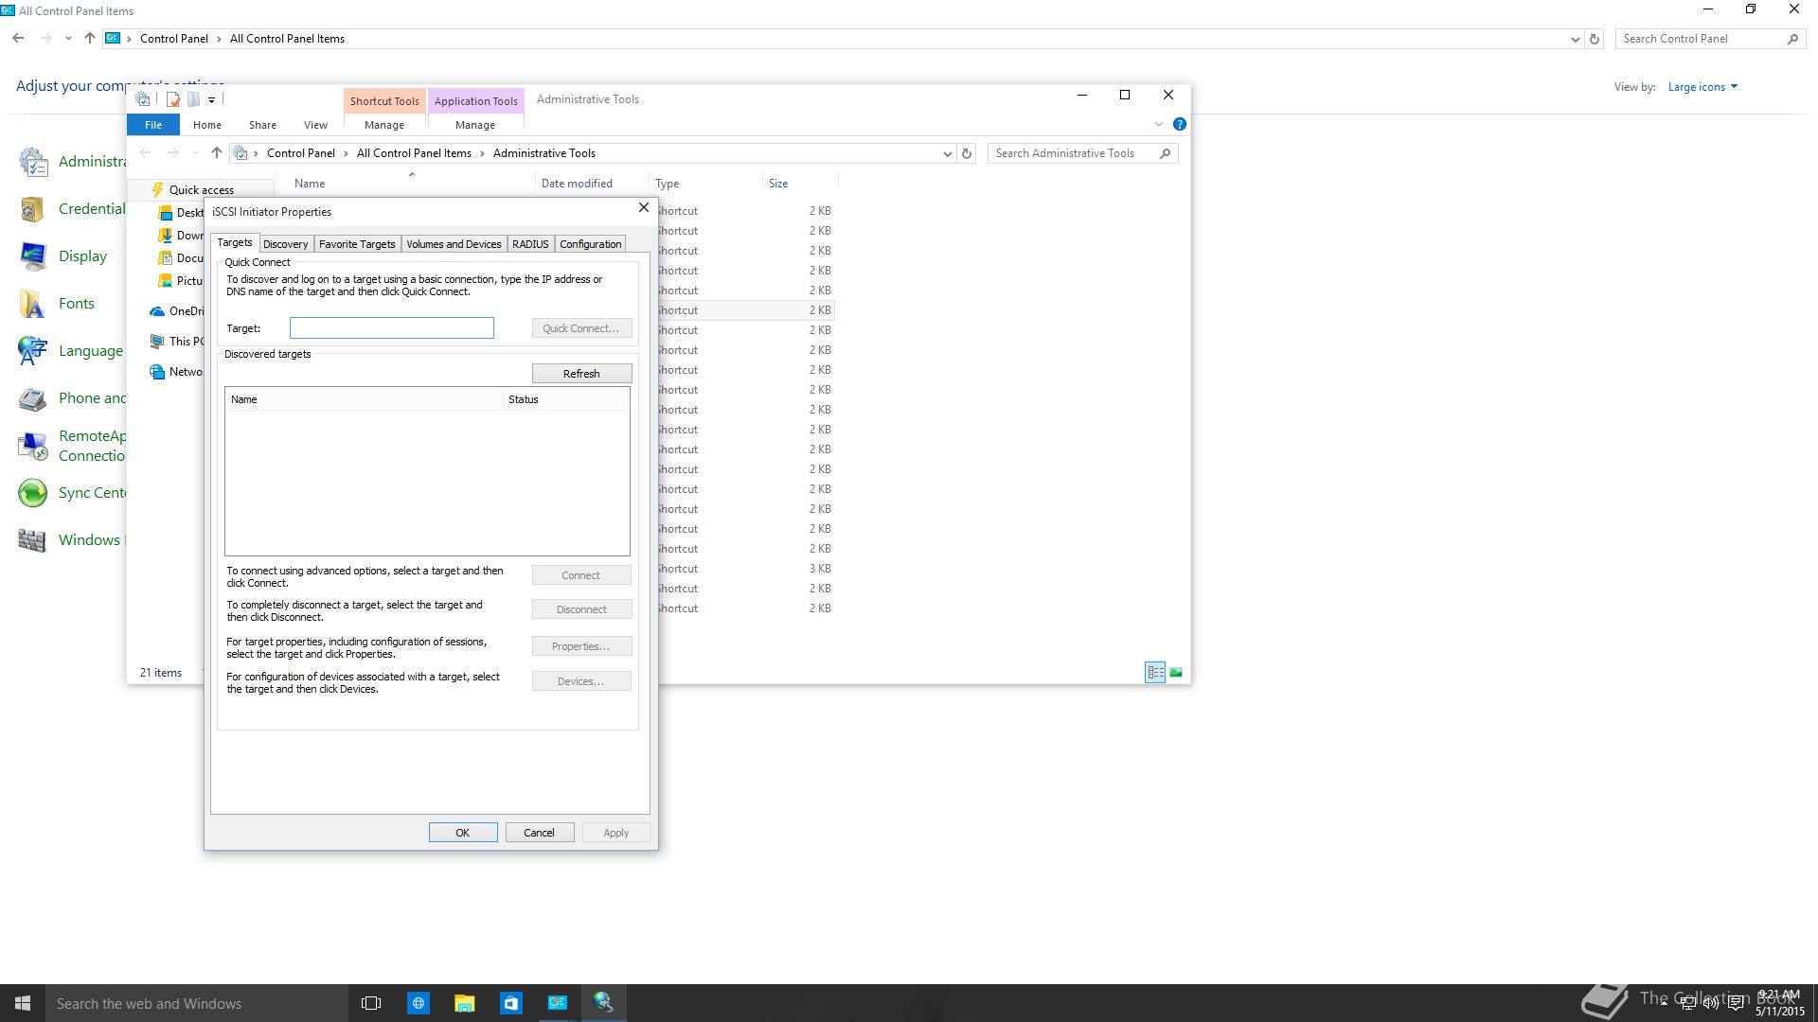
Task: Switch to the Discovery tab
Action: [x=285, y=244]
